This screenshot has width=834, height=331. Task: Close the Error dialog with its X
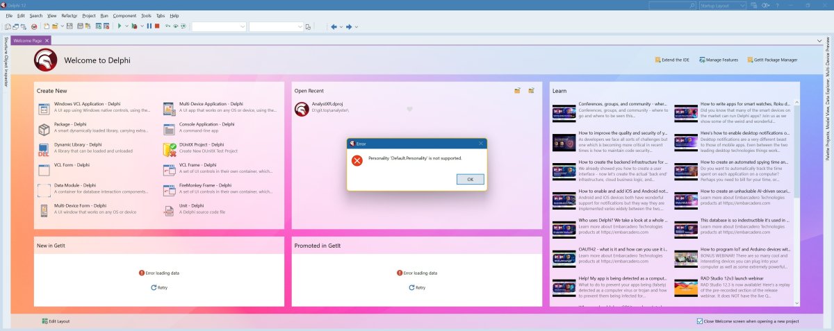click(x=480, y=144)
